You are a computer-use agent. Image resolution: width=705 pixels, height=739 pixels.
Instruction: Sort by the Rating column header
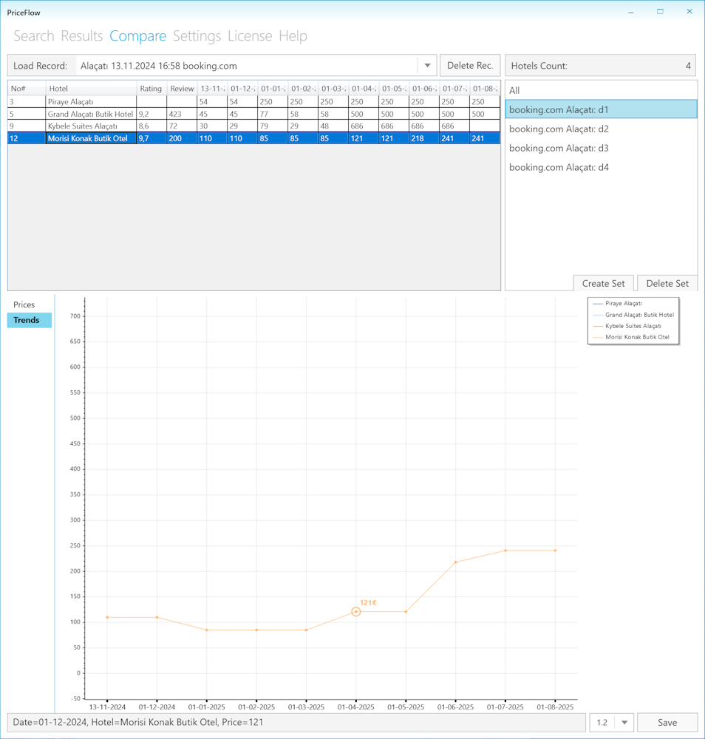tap(151, 88)
